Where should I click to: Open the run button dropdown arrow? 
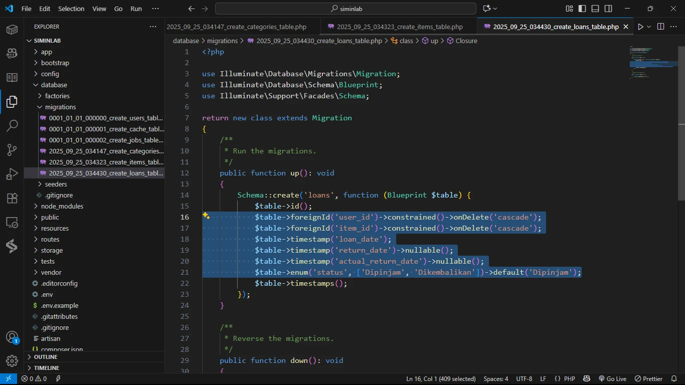click(649, 27)
